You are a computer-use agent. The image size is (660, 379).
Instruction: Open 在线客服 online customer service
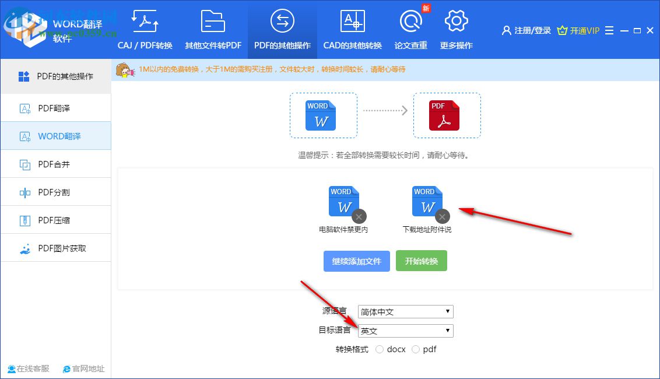[28, 369]
